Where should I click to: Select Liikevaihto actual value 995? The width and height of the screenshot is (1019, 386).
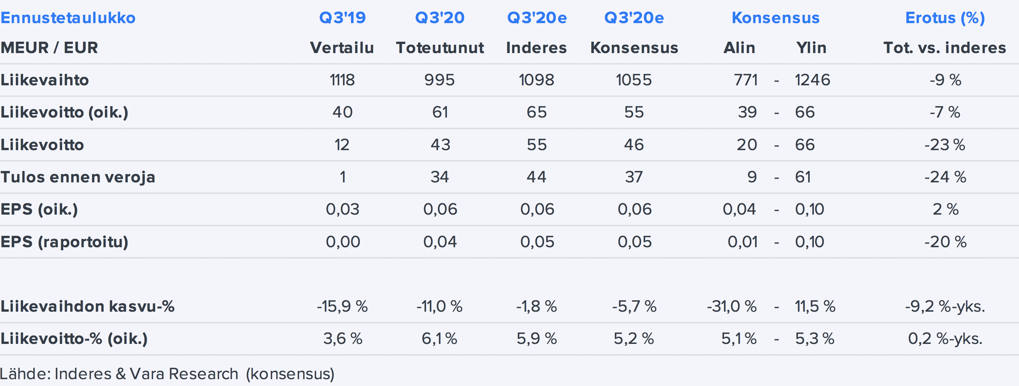[x=439, y=80]
